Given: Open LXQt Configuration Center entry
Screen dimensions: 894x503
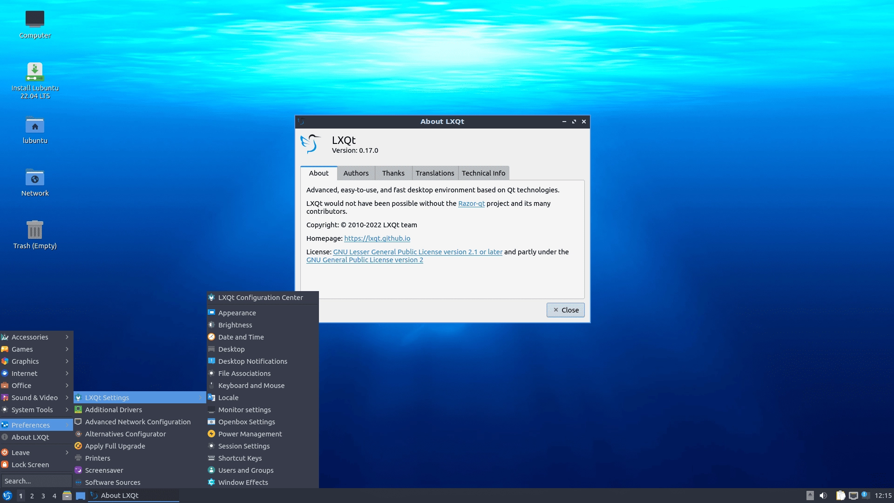Looking at the screenshot, I should click(263, 297).
